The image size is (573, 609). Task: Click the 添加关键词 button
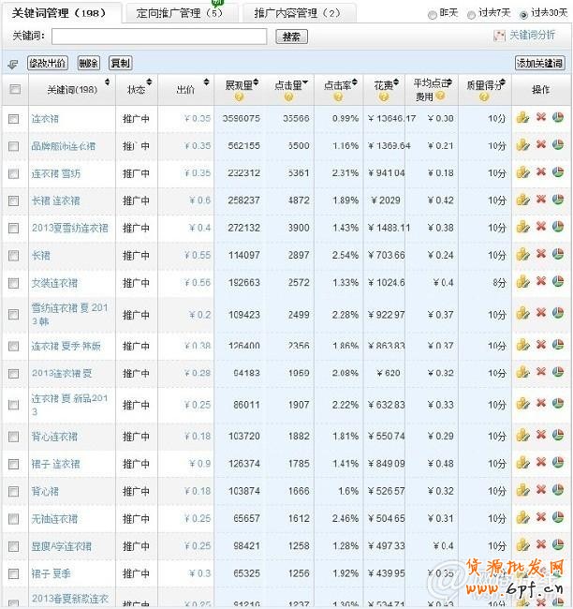[x=540, y=63]
